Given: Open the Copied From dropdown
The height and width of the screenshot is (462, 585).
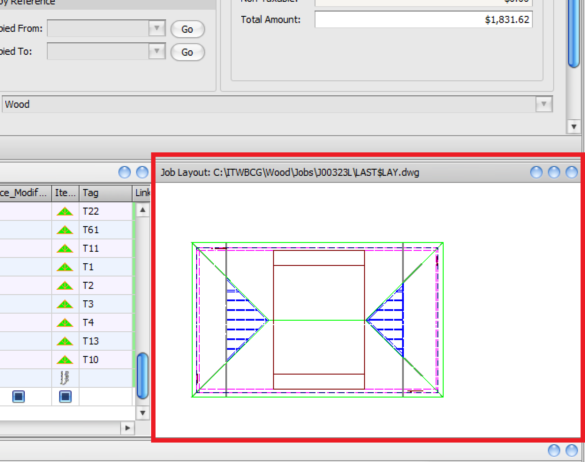Looking at the screenshot, I should (156, 29).
